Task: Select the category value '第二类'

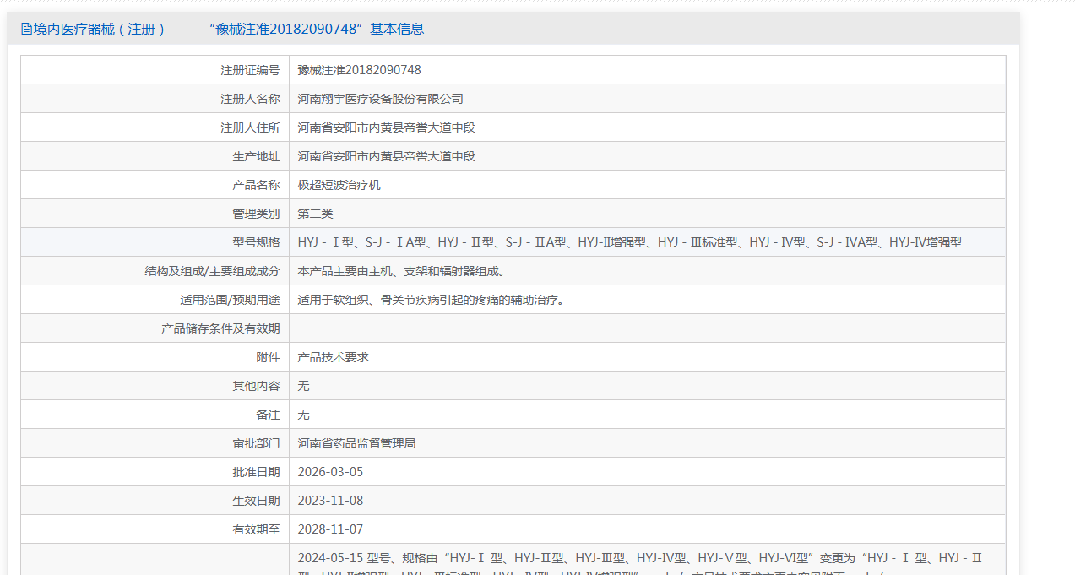Action: 316,214
